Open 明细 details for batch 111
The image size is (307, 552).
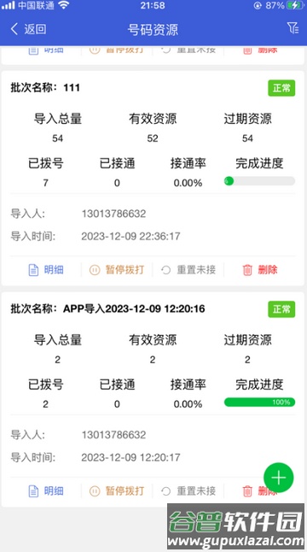point(46,270)
